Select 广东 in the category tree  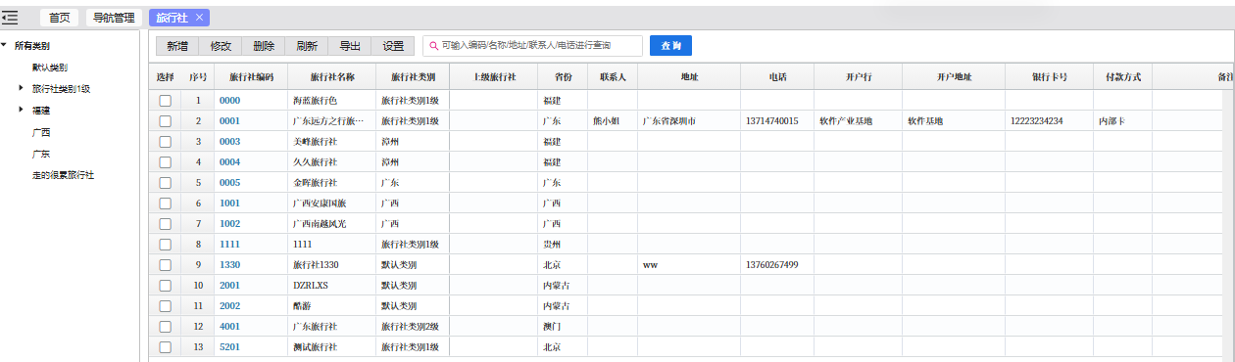point(41,154)
